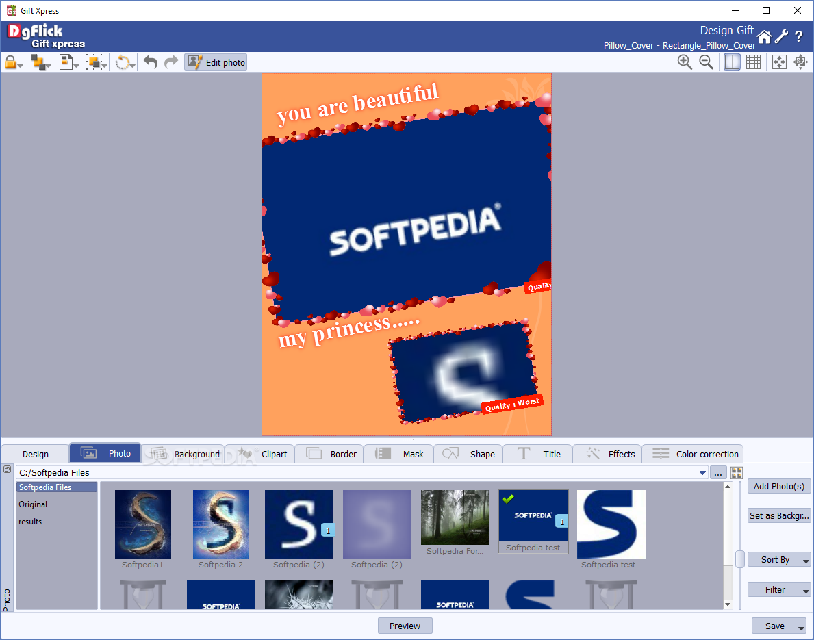Click the scroll up arrow of photo list
Screen dimensions: 814x640
[728, 487]
